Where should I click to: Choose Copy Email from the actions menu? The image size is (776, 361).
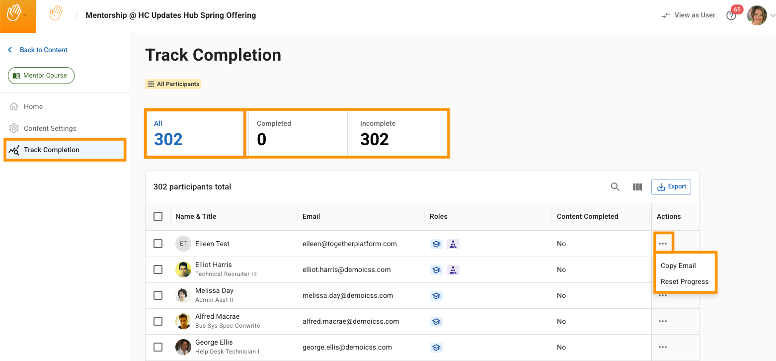point(678,266)
